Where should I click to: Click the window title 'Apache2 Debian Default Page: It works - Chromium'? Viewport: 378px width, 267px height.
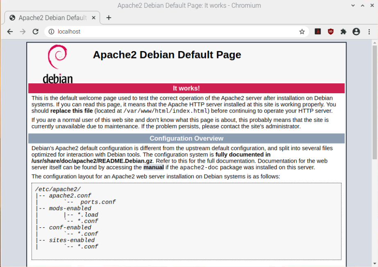point(189,6)
